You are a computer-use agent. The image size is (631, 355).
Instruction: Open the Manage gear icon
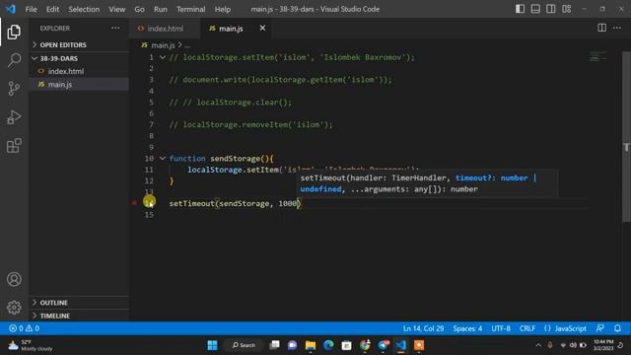pos(14,307)
